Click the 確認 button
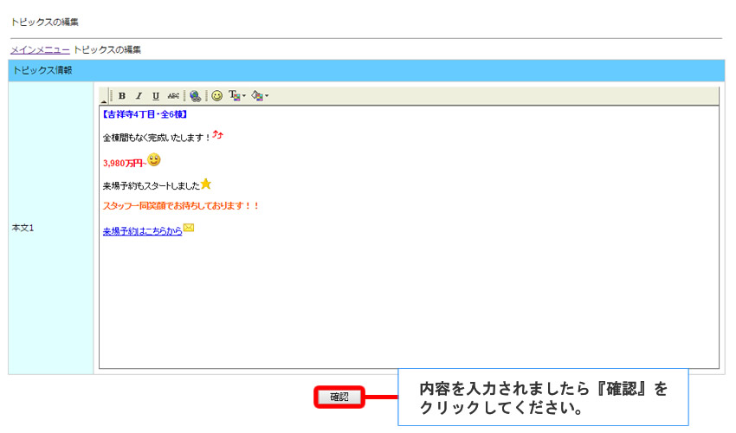Image resolution: width=736 pixels, height=433 pixels. click(x=339, y=397)
